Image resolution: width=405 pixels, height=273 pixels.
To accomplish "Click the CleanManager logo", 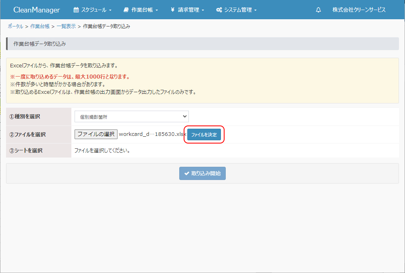I will [36, 10].
